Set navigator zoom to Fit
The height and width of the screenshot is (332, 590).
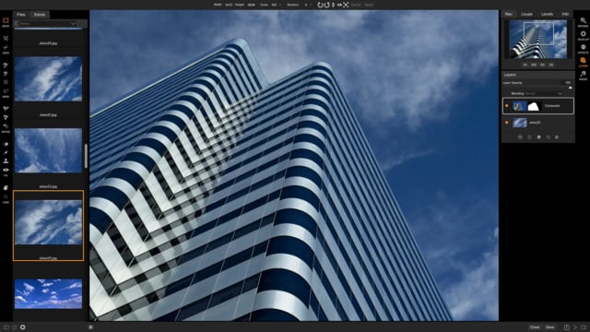[525, 65]
